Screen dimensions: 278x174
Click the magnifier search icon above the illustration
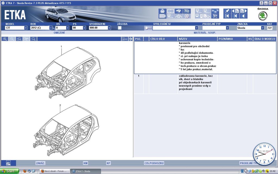point(33,39)
